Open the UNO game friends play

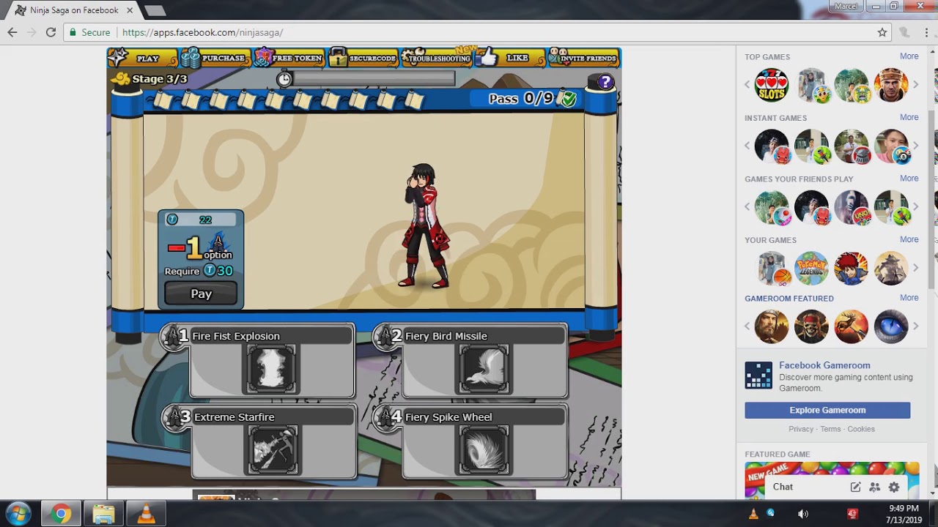(852, 207)
